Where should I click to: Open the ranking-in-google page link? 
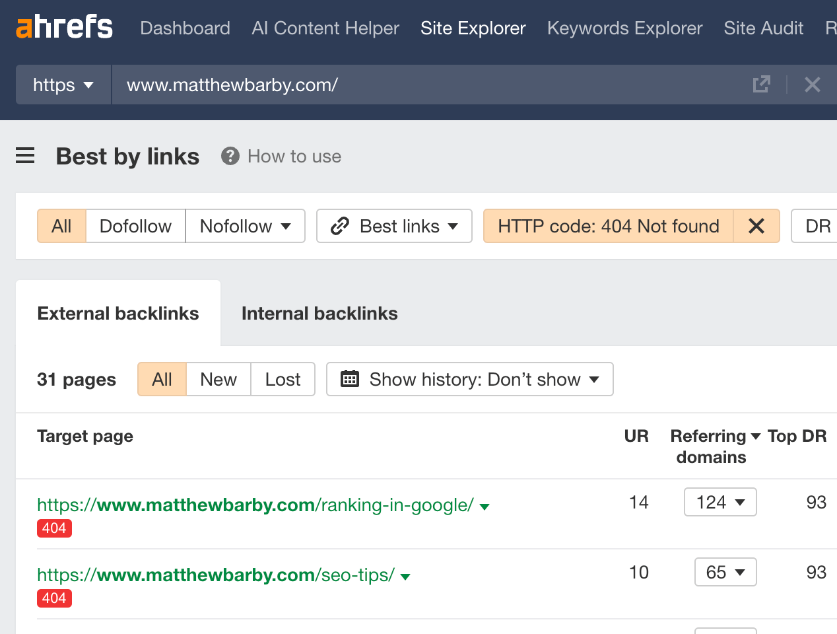point(255,504)
